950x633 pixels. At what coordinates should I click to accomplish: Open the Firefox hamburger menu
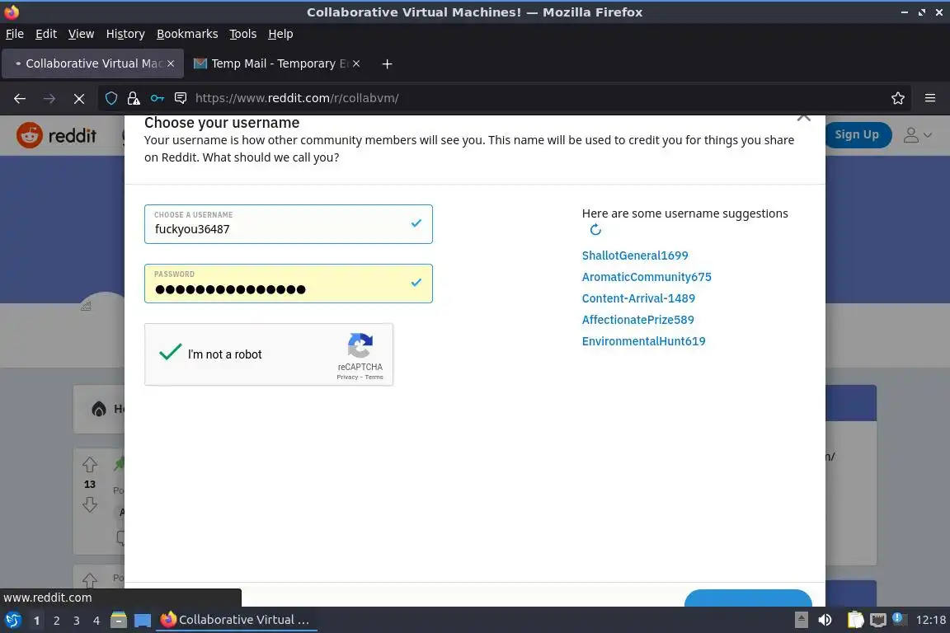(930, 98)
